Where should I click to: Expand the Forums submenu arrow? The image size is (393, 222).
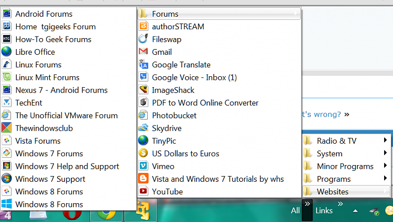(x=296, y=14)
